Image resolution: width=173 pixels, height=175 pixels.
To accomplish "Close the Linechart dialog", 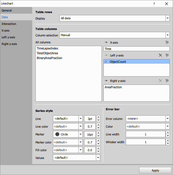I will coord(167,4).
